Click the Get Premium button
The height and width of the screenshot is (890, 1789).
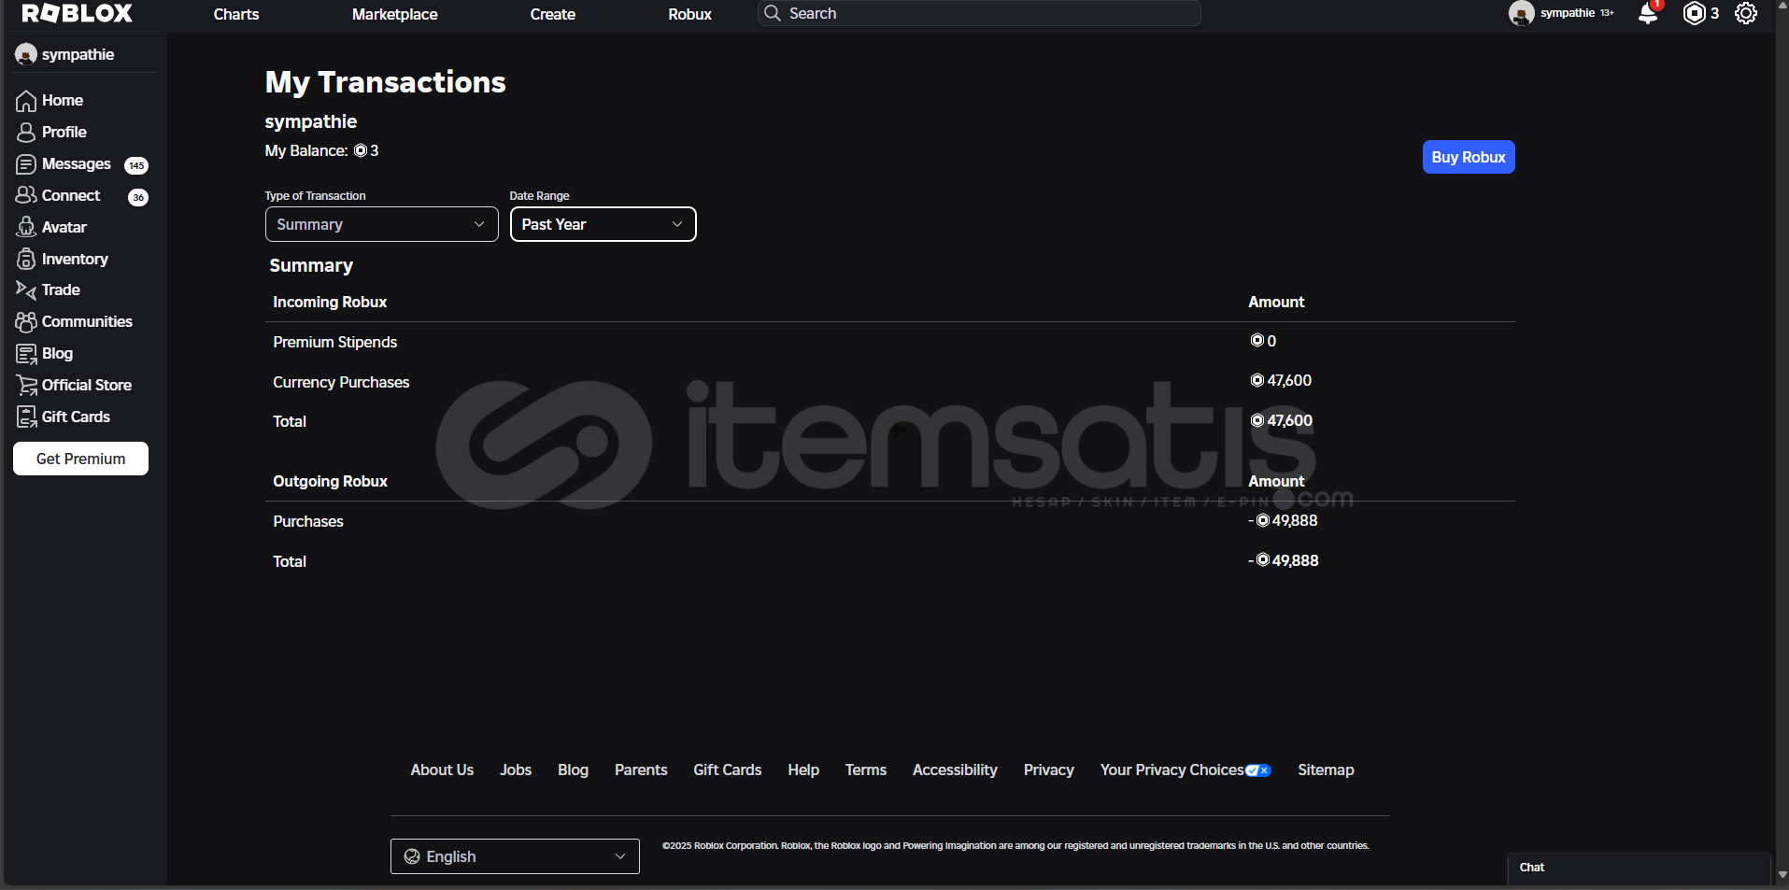click(x=80, y=459)
